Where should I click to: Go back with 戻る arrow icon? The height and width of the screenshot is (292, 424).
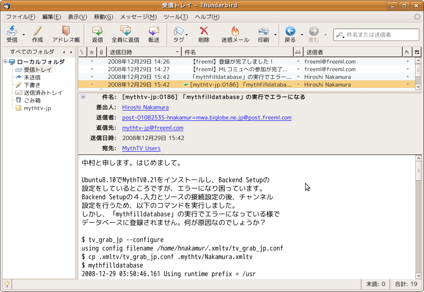[x=290, y=31]
